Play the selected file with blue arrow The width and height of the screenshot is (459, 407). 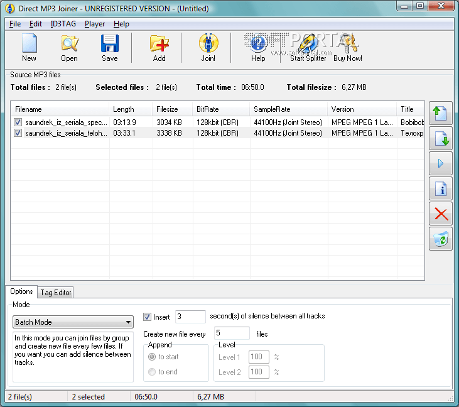(x=441, y=163)
